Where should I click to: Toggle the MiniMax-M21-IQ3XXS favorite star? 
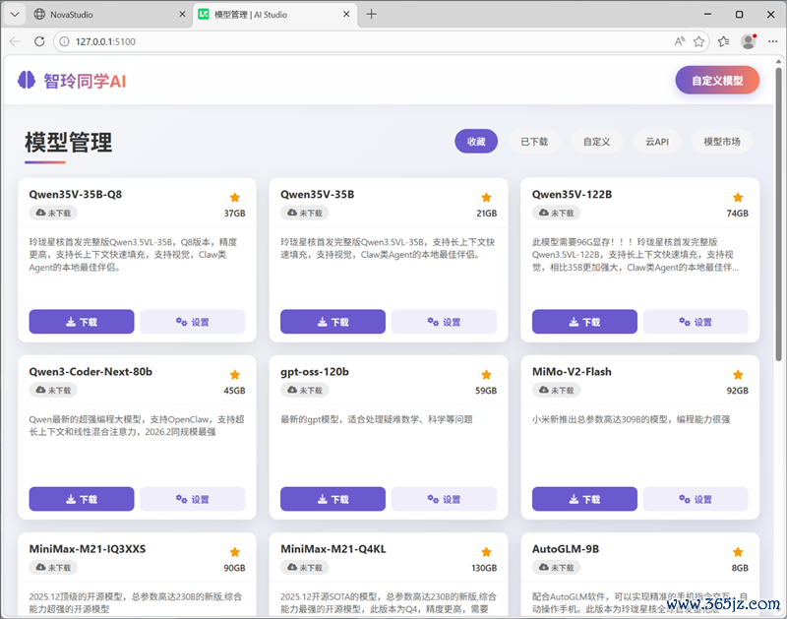pos(234,552)
